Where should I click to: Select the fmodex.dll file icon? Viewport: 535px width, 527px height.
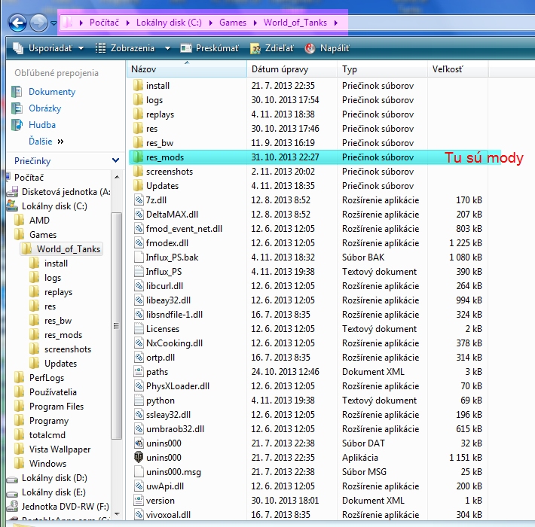139,242
